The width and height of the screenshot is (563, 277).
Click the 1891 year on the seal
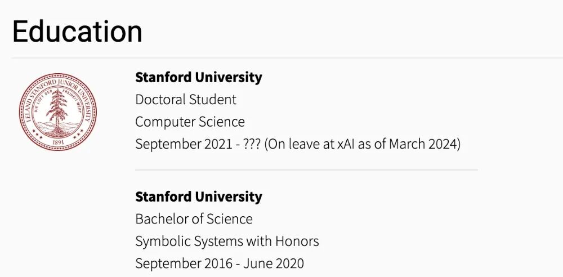[x=57, y=142]
